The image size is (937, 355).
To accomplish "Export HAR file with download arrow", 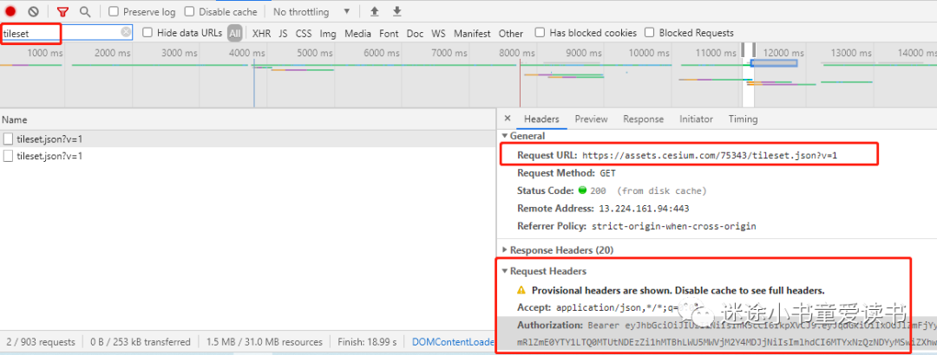I will (x=397, y=11).
